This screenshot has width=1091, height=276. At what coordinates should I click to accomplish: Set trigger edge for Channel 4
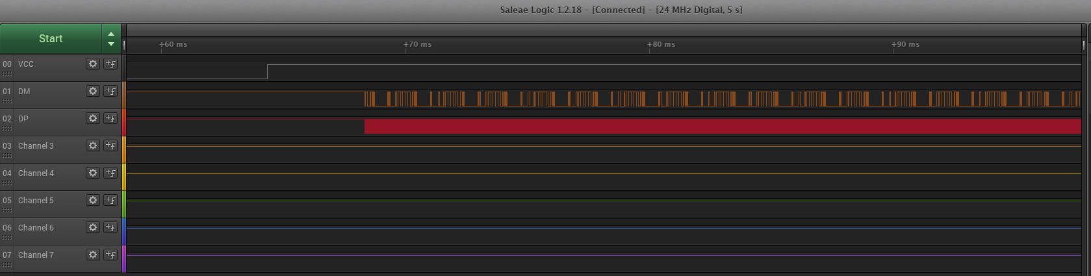click(x=110, y=173)
